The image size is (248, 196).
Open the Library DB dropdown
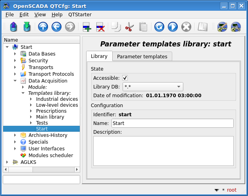click(153, 86)
